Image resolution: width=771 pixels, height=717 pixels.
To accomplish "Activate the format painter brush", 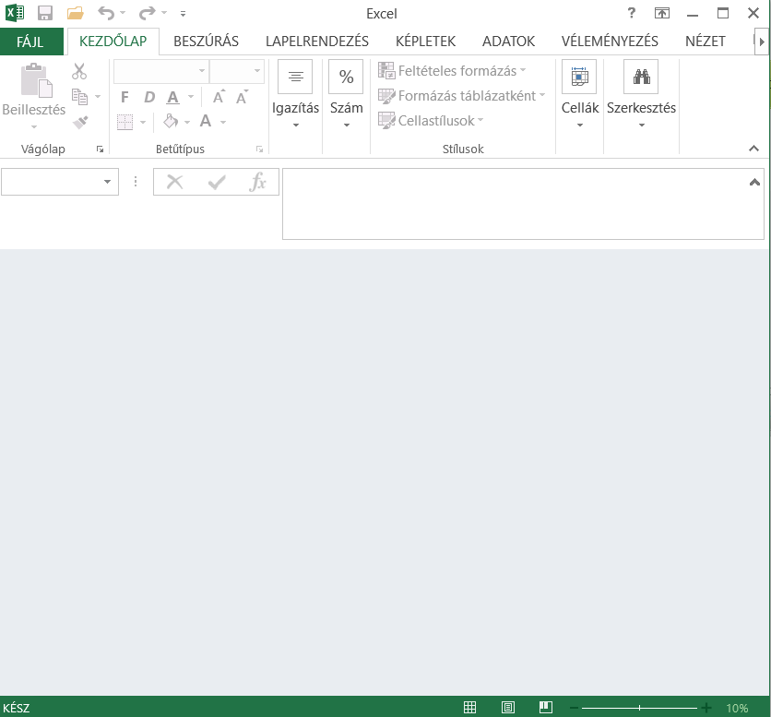I will (x=80, y=122).
